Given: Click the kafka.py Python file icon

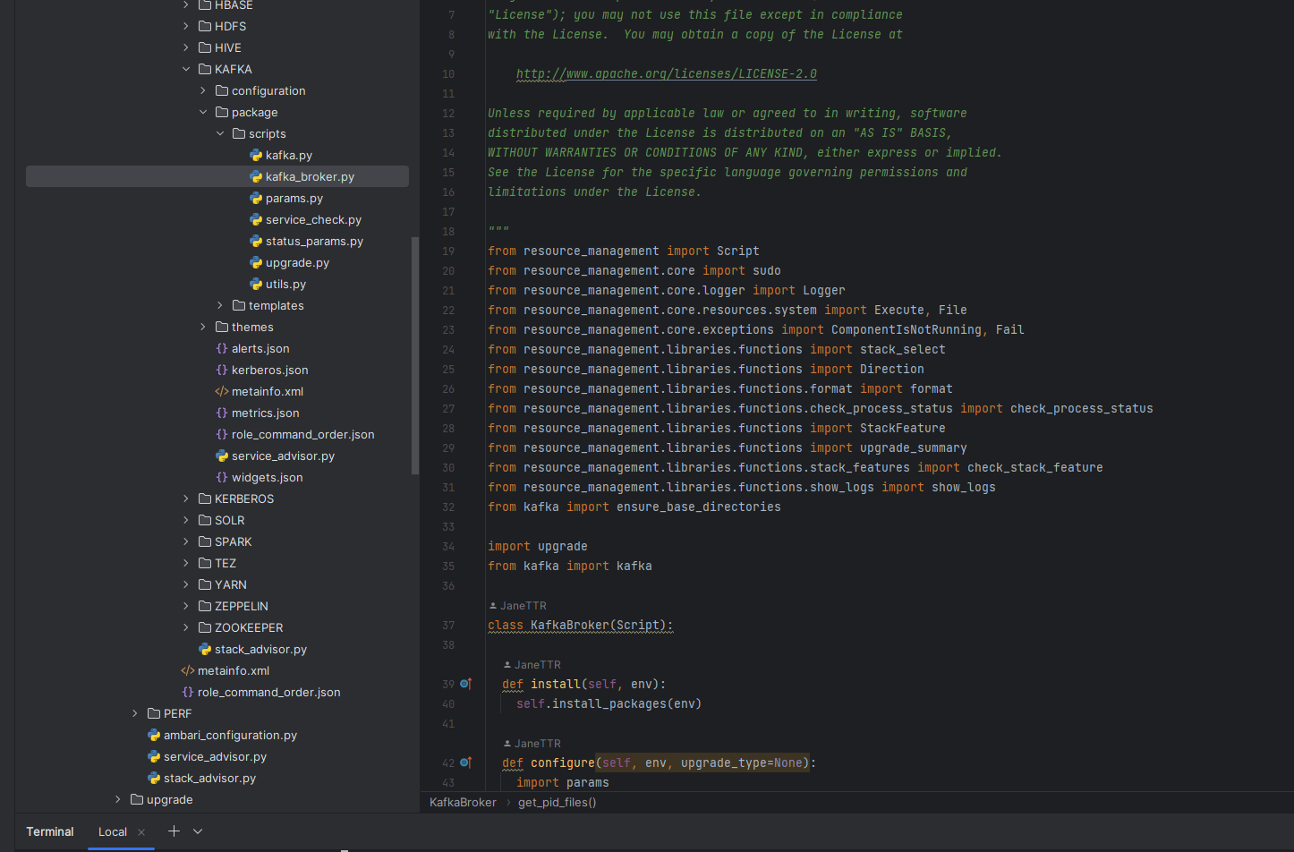Looking at the screenshot, I should pyautogui.click(x=256, y=155).
